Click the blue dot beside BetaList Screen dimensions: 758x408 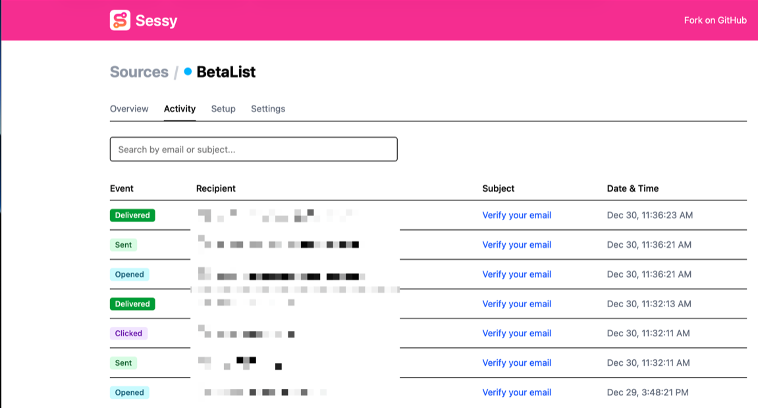[188, 72]
